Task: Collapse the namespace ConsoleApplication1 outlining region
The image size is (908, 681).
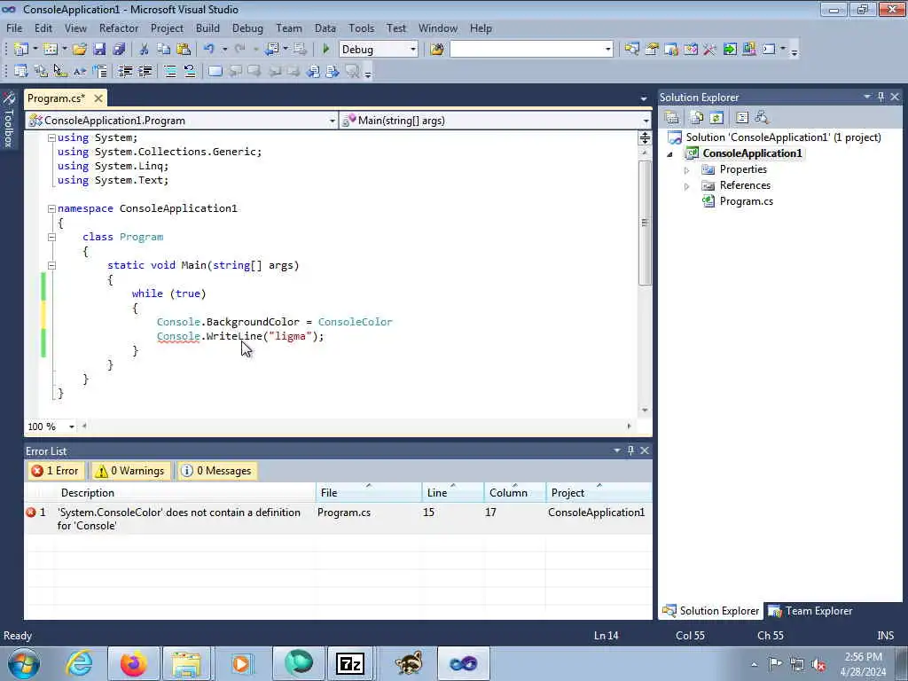Action: (51, 208)
